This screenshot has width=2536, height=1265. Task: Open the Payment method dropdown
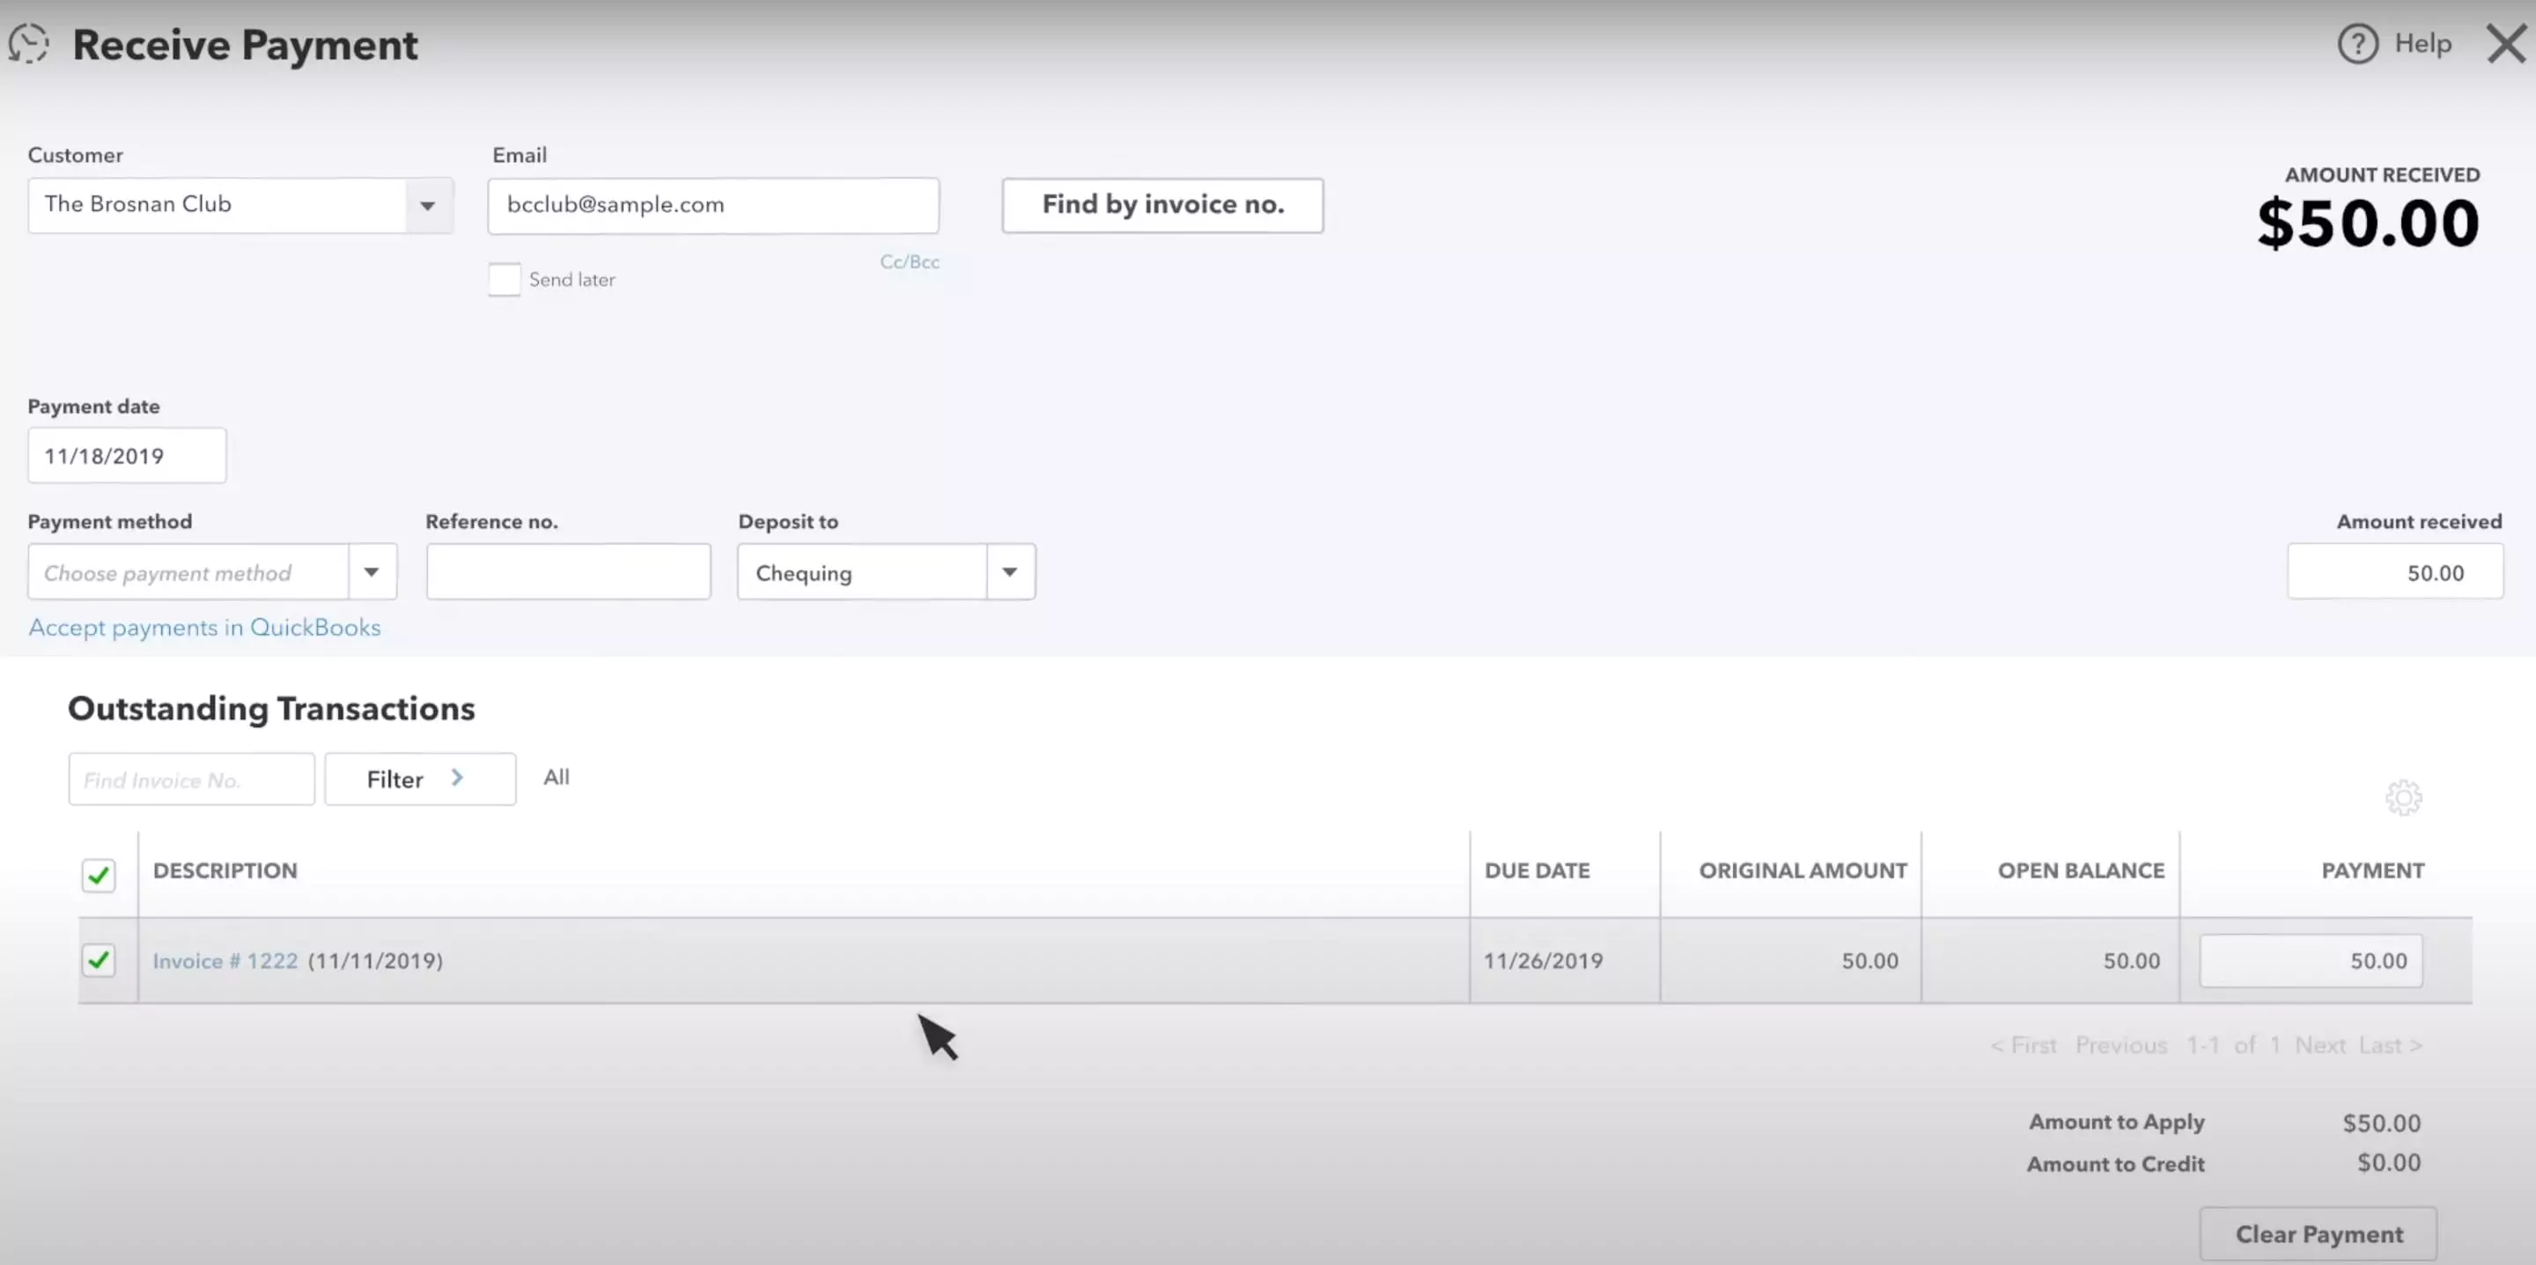pos(371,572)
